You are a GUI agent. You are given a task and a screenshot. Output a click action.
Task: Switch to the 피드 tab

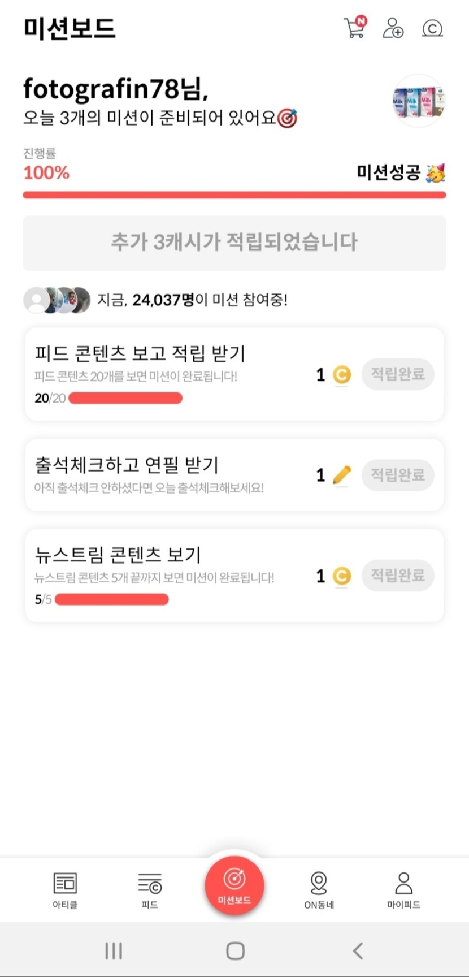click(x=150, y=890)
